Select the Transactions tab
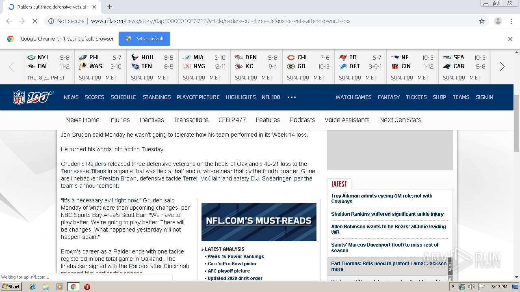Image resolution: width=520 pixels, height=292 pixels. click(x=191, y=120)
